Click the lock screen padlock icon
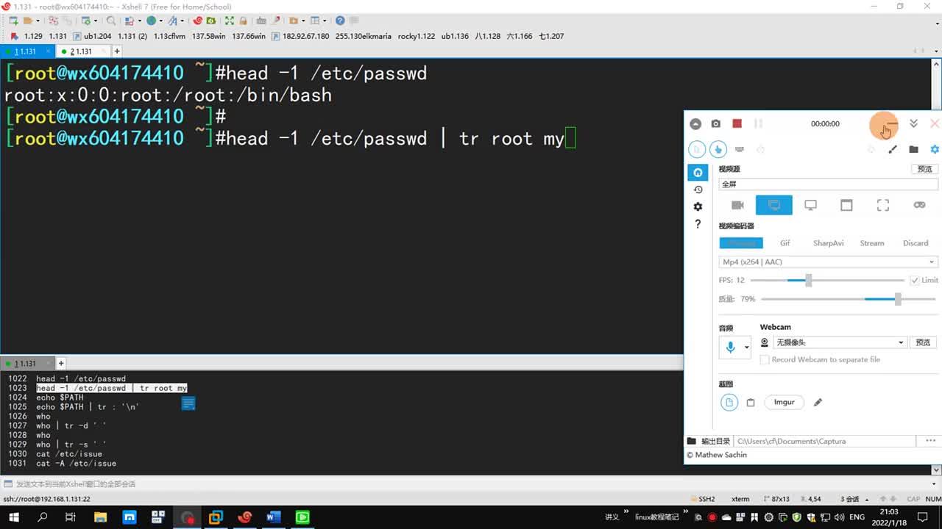 pyautogui.click(x=242, y=21)
